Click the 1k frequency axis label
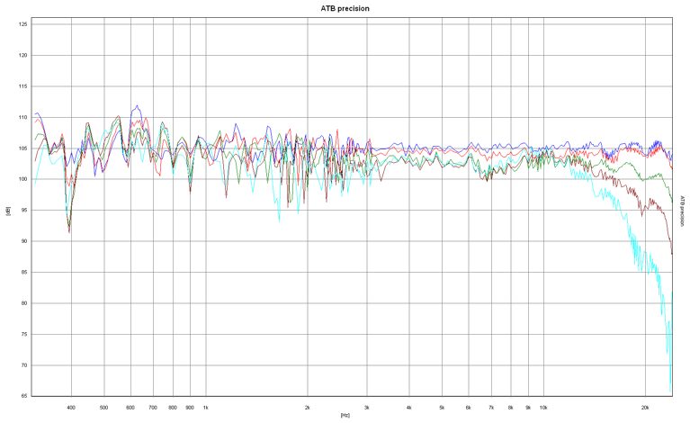Screen dimensions: 690x423 [205, 408]
